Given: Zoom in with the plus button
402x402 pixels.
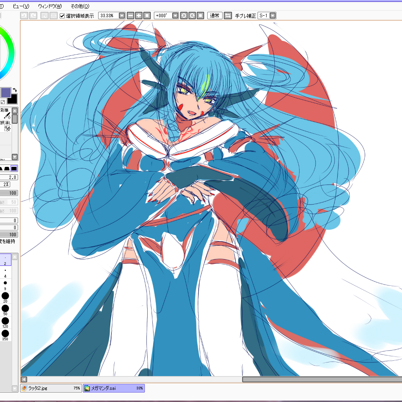Looking at the screenshot, I should pos(139,16).
